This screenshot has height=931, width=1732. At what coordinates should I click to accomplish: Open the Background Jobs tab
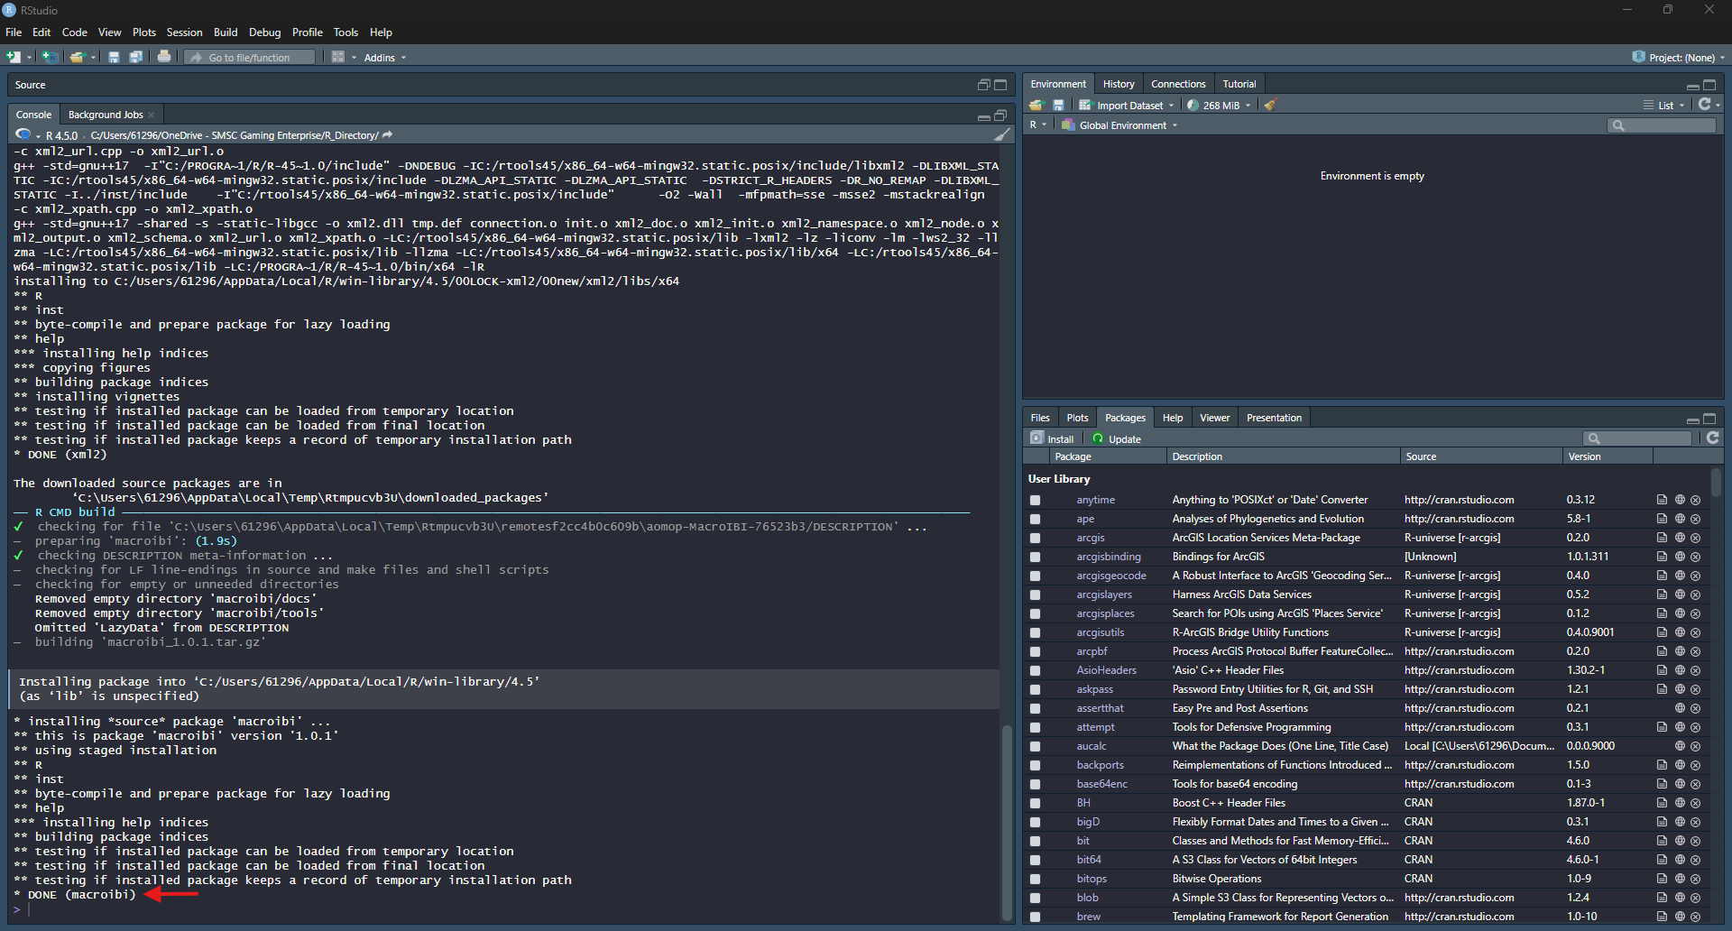coord(106,115)
